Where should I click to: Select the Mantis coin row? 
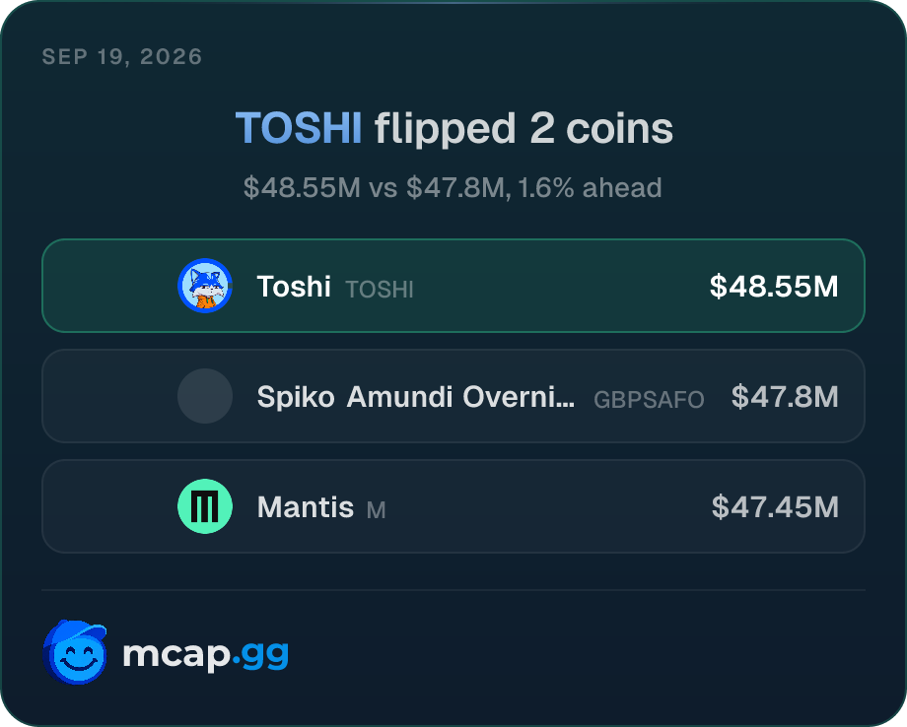[x=453, y=506]
